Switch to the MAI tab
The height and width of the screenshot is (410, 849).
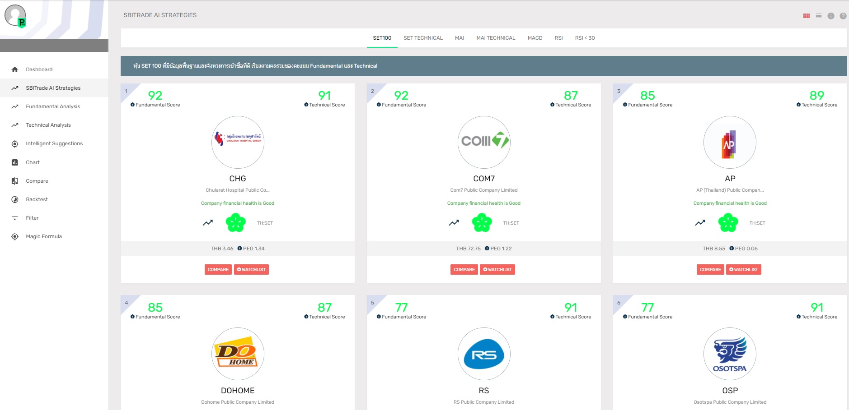(x=460, y=38)
